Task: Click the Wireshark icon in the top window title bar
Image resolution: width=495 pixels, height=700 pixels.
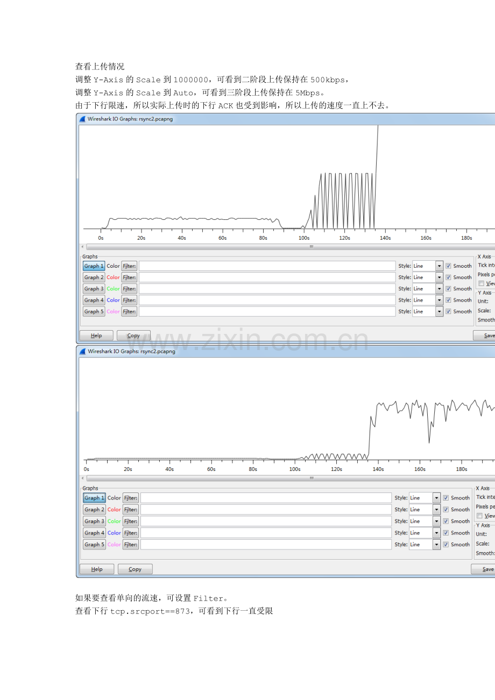Action: [x=82, y=119]
